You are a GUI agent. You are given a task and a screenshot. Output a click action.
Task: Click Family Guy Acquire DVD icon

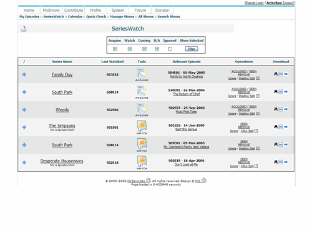click(142, 74)
